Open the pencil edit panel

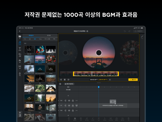pyautogui.click(x=142, y=37)
